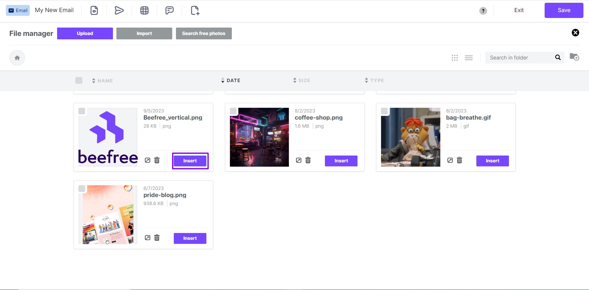This screenshot has height=290, width=589.
Task: Check the bag-breathe.gif checkbox
Action: tap(384, 111)
